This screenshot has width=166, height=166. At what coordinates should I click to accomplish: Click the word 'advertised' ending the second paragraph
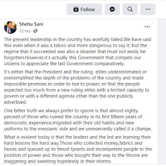click(15, 102)
